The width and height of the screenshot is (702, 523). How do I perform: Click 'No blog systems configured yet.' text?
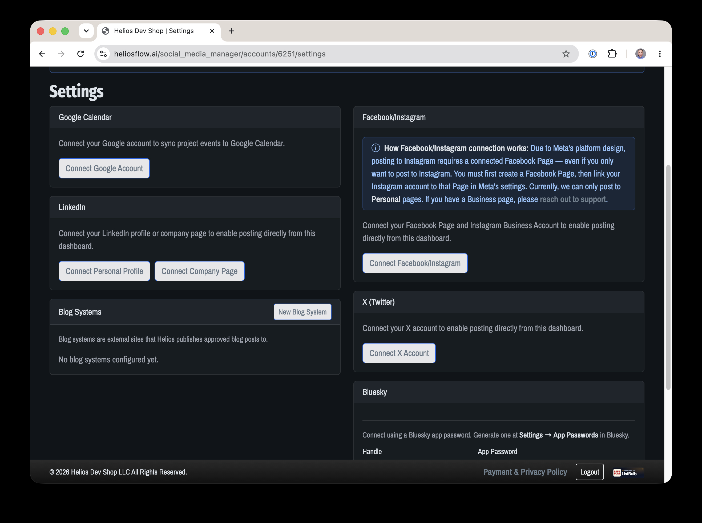coord(108,360)
